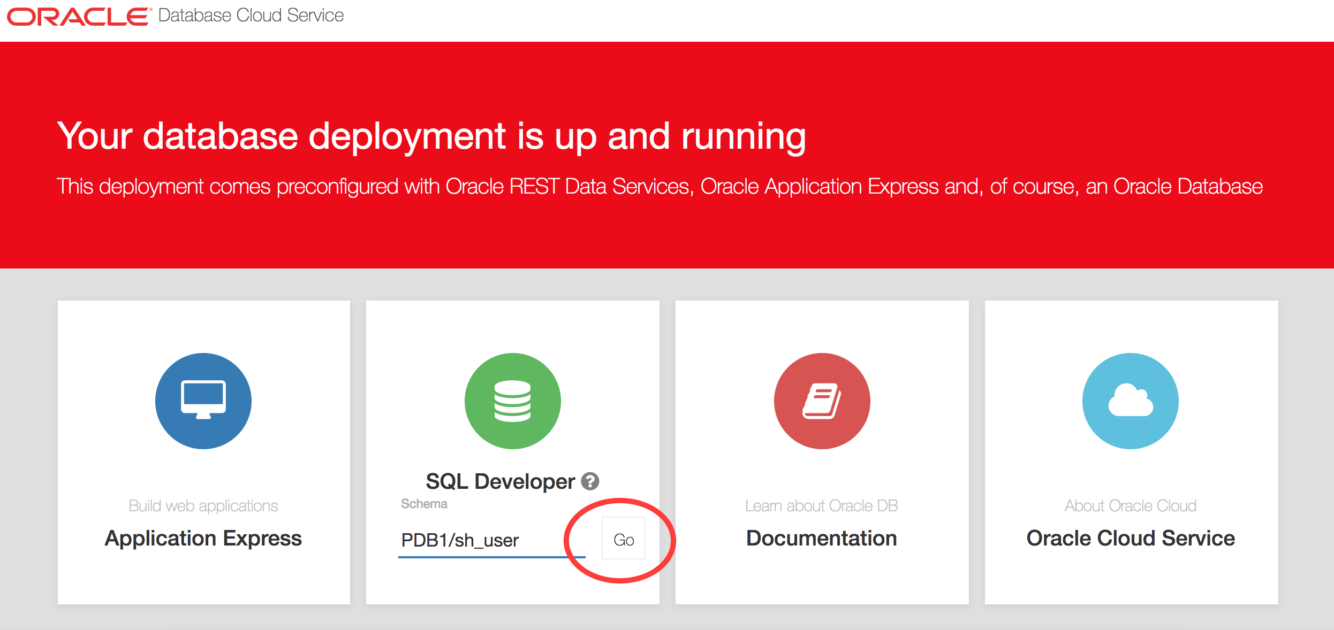This screenshot has height=630, width=1334.
Task: Open the Documentation title link
Action: (821, 538)
